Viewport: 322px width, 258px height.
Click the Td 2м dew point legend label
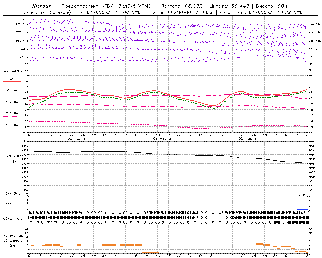click(x=12, y=90)
